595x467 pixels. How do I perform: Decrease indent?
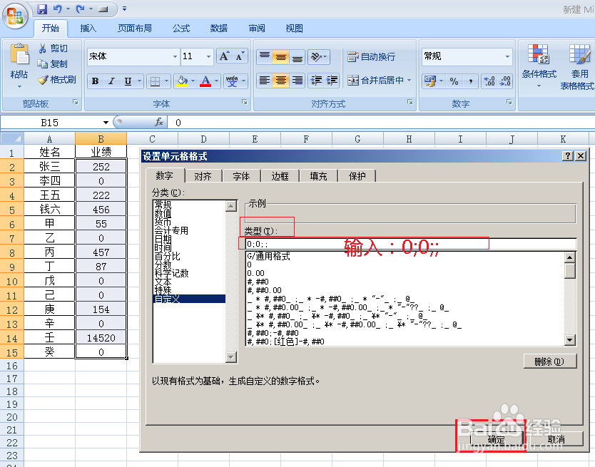316,81
